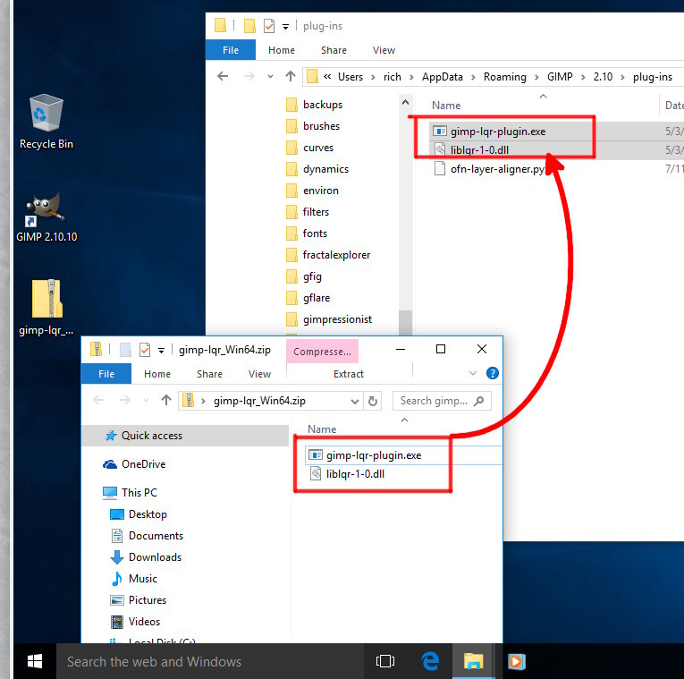Select Quick access in zip navigation pane
Image resolution: width=684 pixels, height=679 pixels.
click(x=185, y=436)
